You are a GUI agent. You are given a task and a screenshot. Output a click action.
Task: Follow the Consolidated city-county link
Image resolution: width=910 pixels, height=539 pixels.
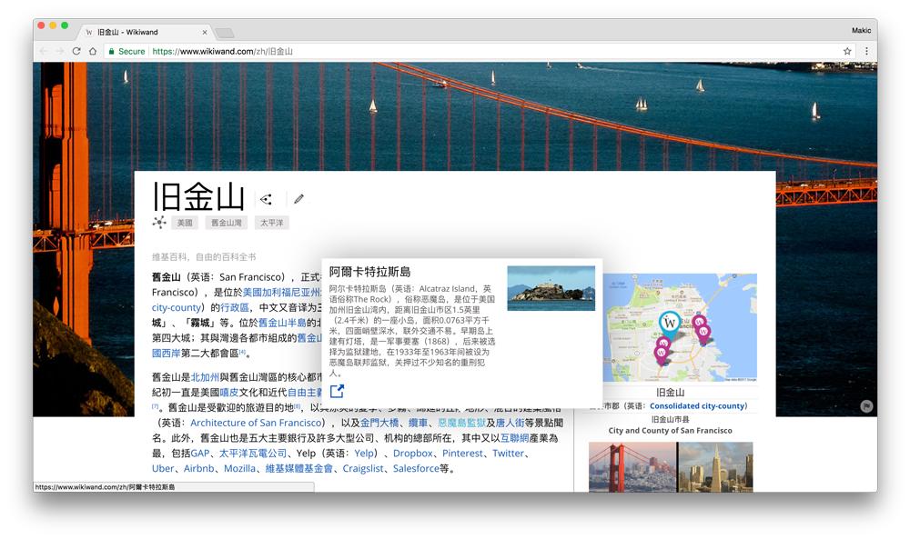pos(698,405)
